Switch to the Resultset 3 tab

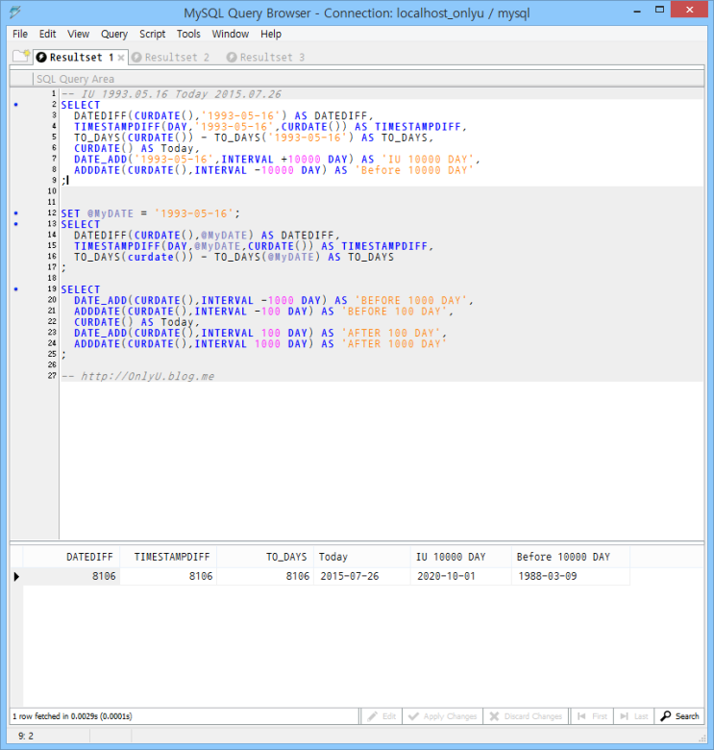coord(266,58)
